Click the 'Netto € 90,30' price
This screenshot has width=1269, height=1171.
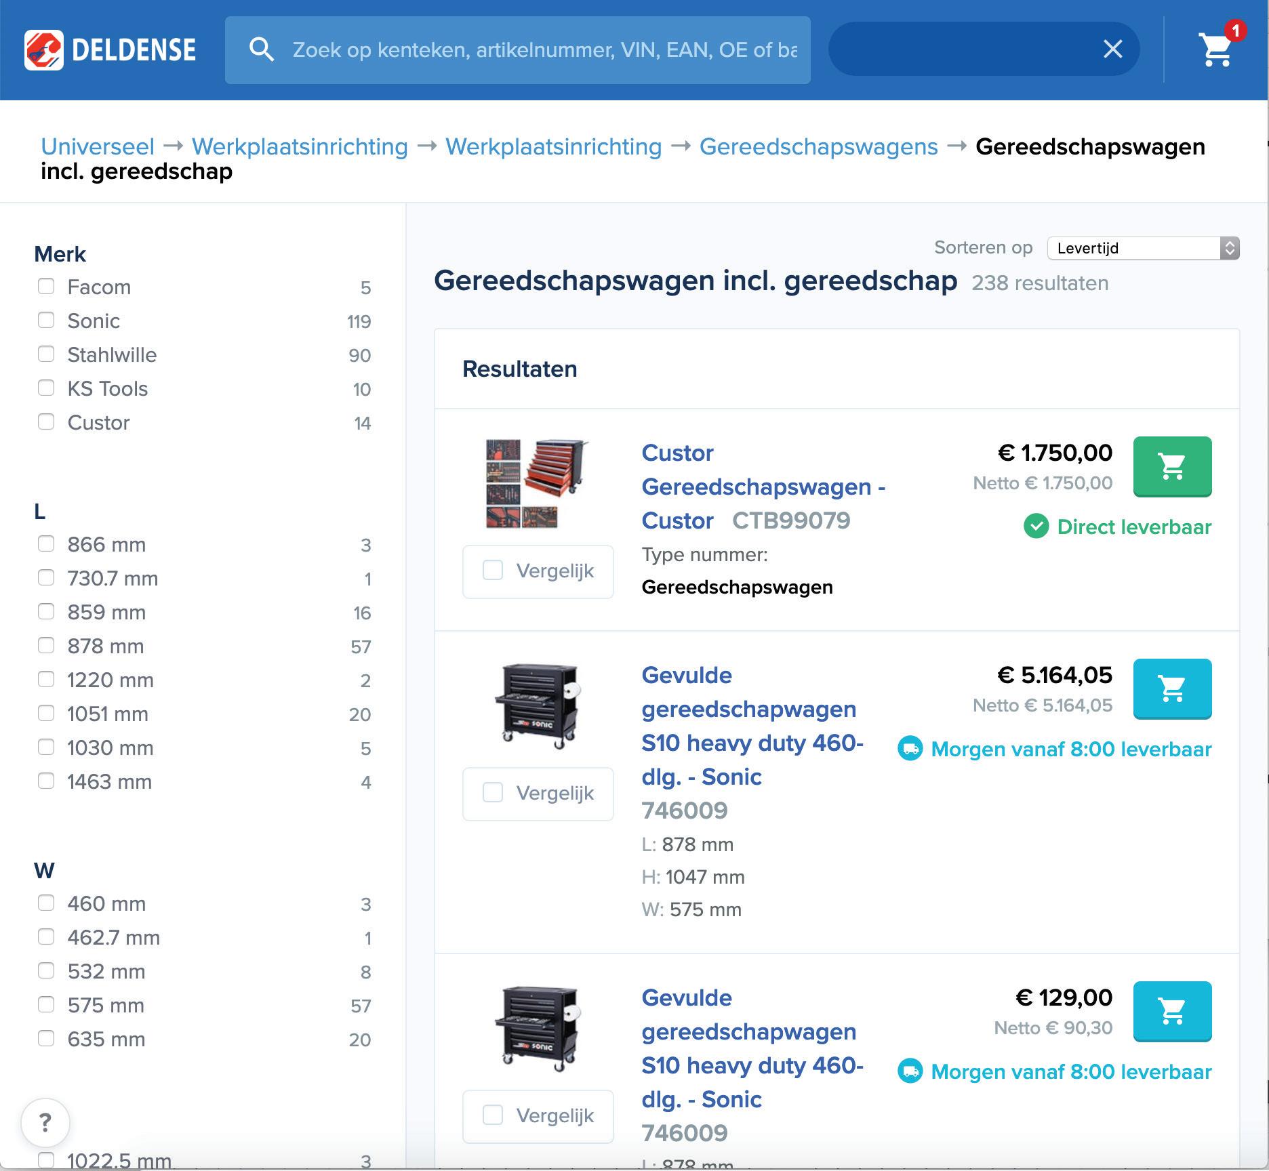(x=1053, y=1028)
